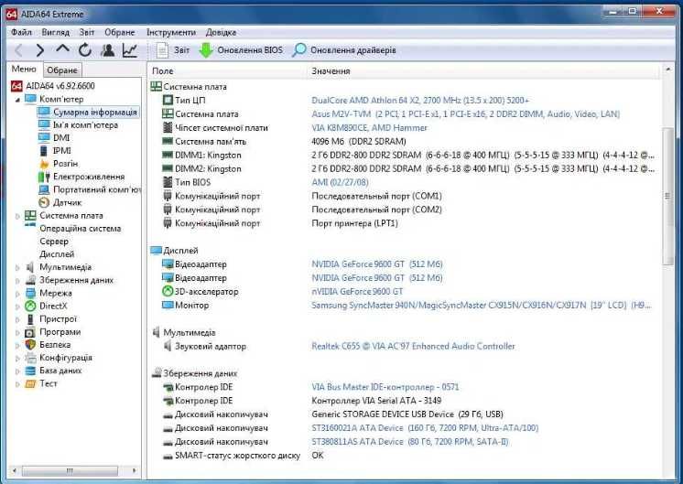The height and width of the screenshot is (484, 683).
Task: Open VIA Bus Master IDE-контроллер link
Action: [x=385, y=386]
